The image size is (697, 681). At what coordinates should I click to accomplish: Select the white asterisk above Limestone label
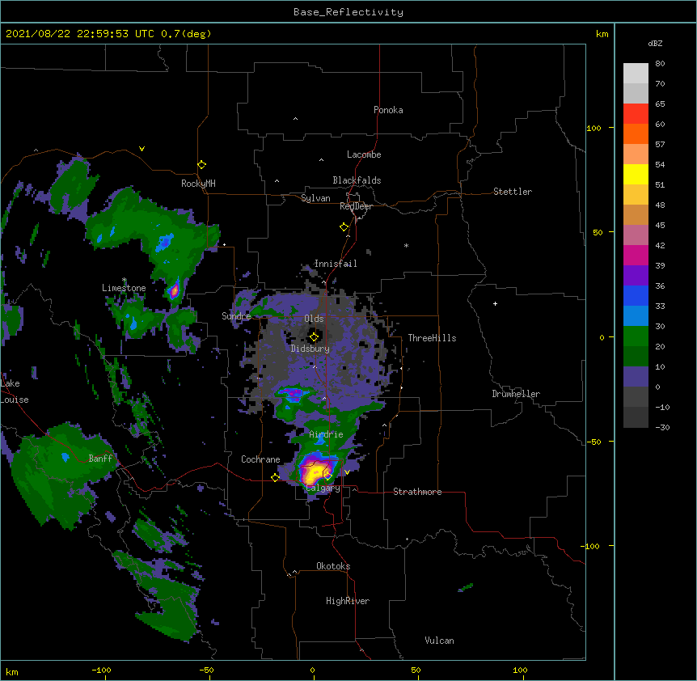tap(125, 280)
